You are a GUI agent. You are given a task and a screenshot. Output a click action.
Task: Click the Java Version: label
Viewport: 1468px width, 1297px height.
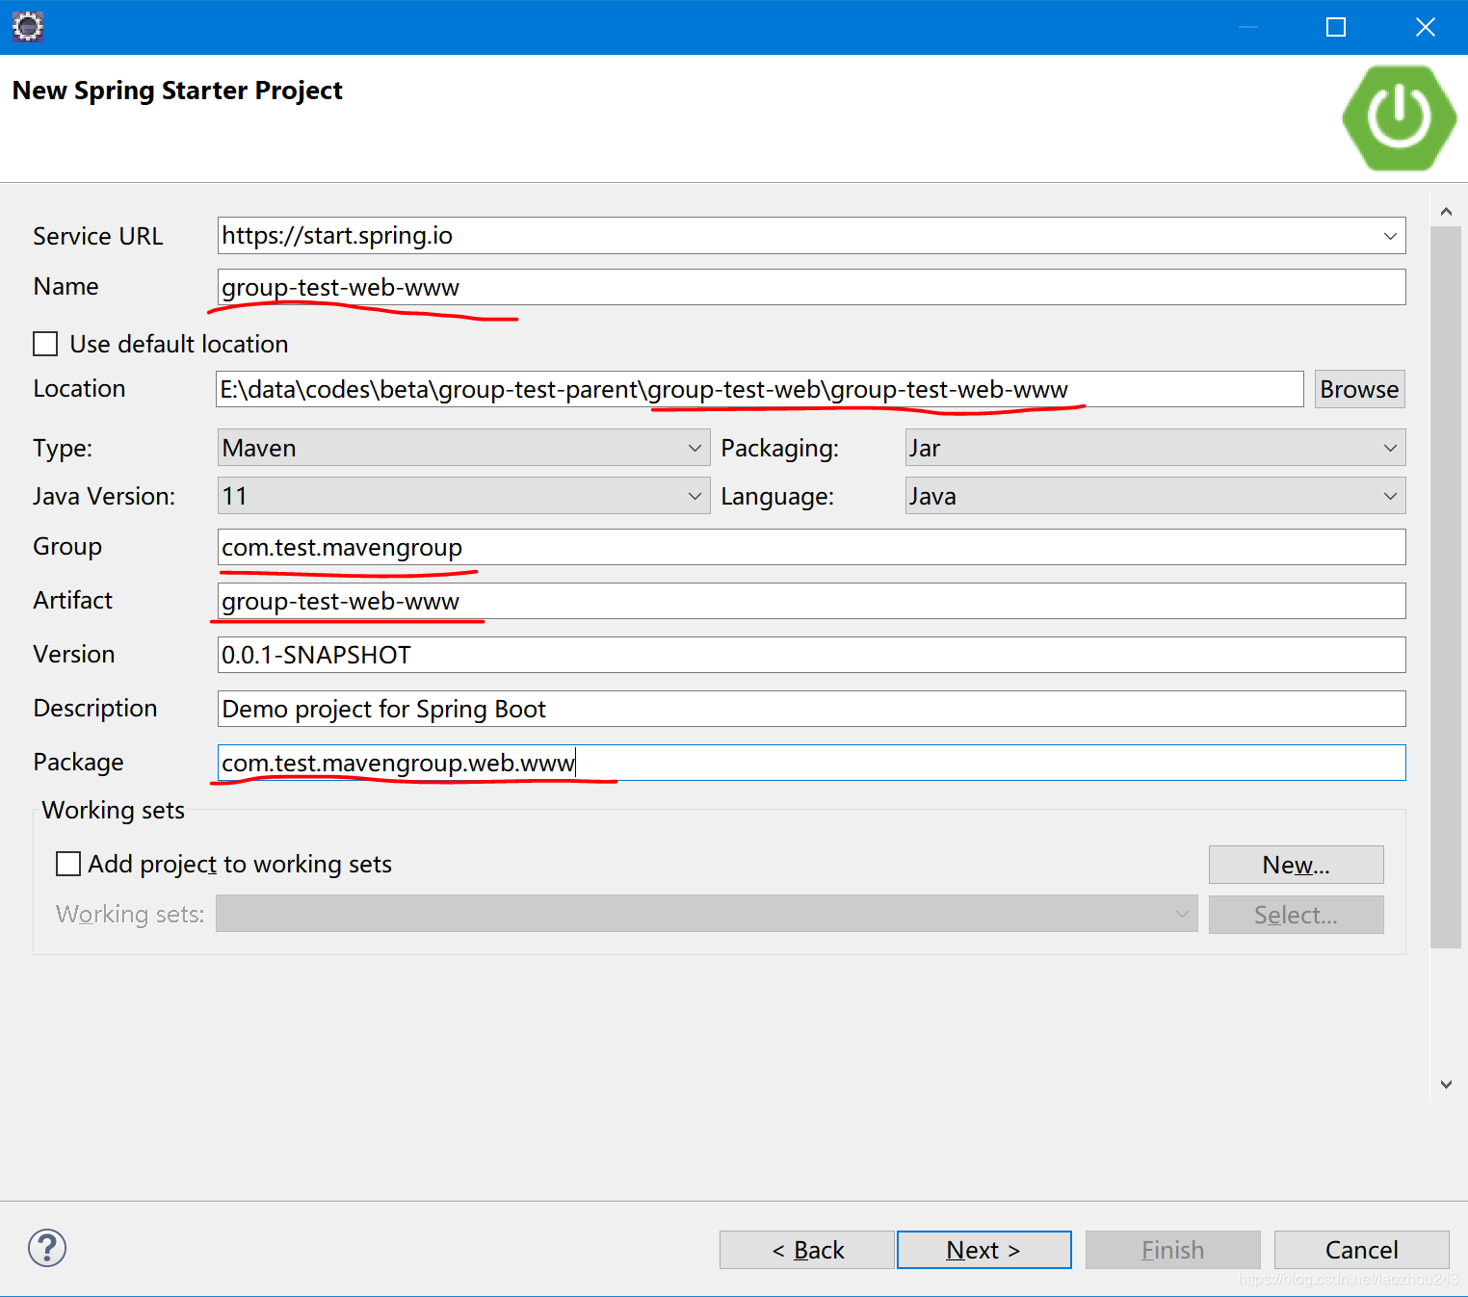[x=104, y=496]
